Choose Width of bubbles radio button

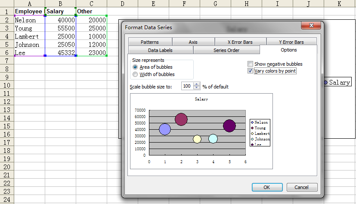pyautogui.click(x=135, y=74)
